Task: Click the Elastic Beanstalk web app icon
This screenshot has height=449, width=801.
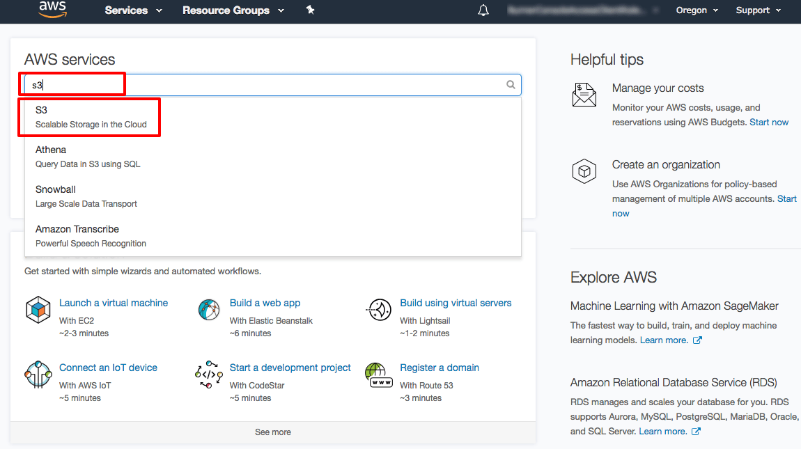Action: [x=209, y=310]
